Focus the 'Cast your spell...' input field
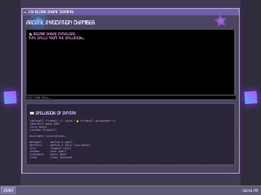The height and width of the screenshot is (195, 261). click(x=131, y=97)
